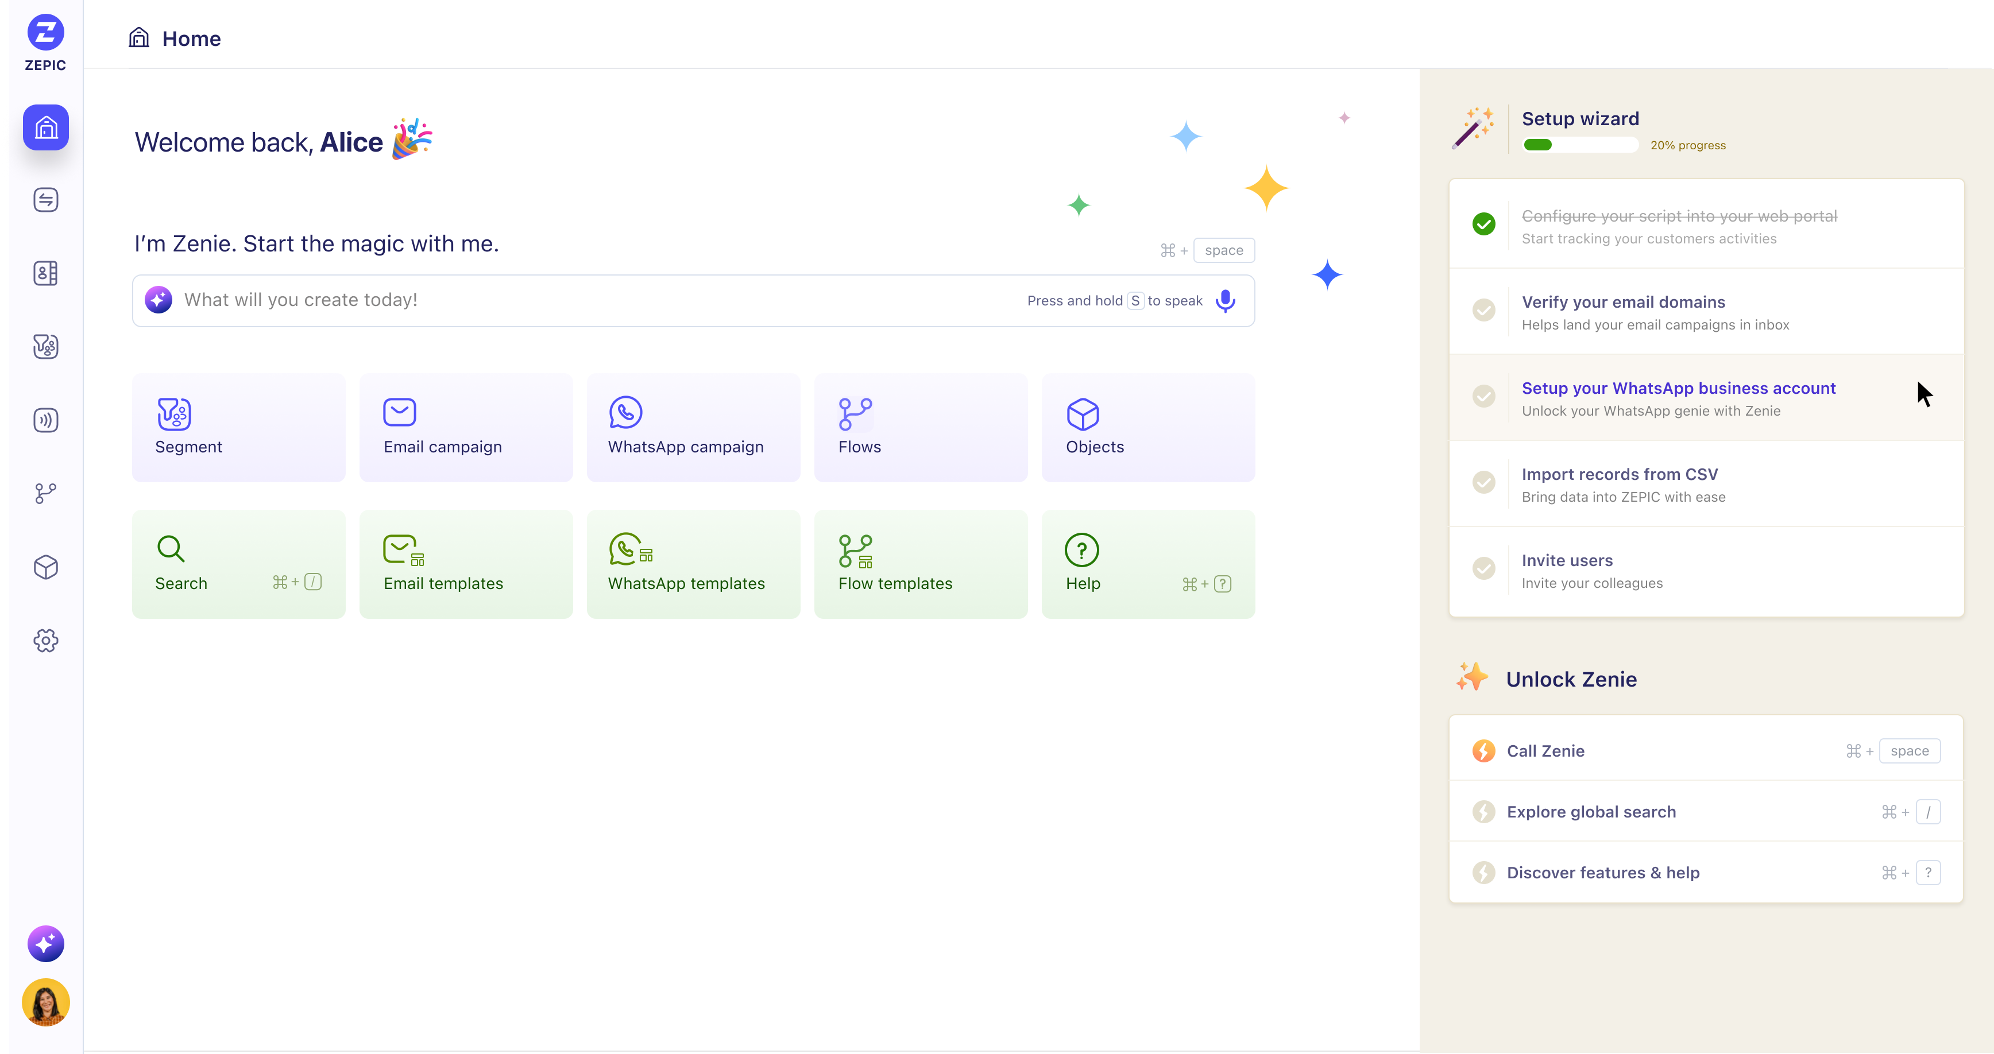1994x1054 pixels.
Task: Mark 'Verify your email domains' as complete
Action: point(1484,311)
